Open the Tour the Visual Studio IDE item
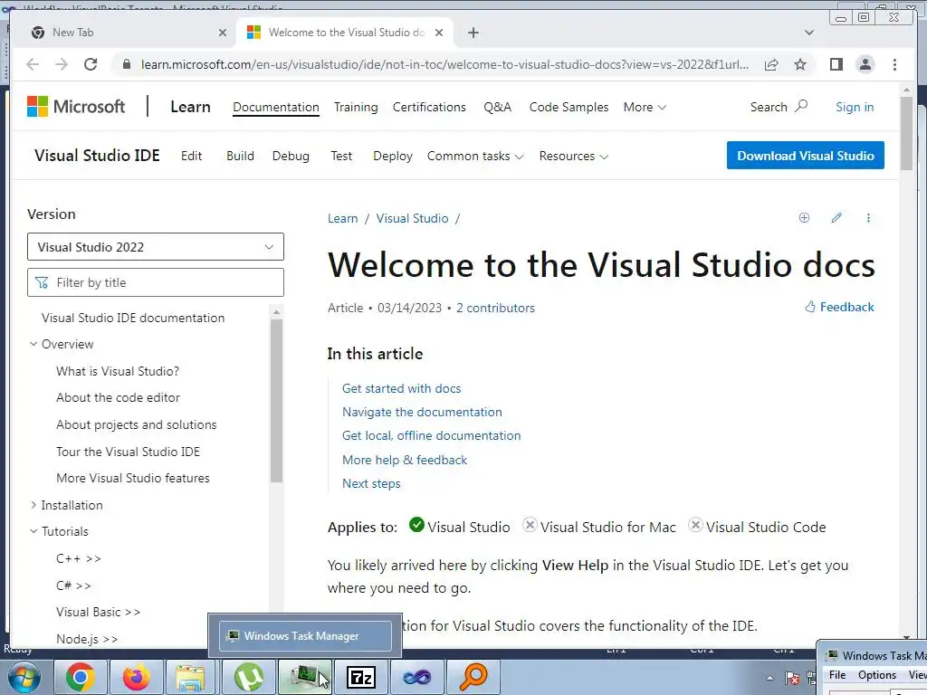Screen dimensions: 927x695 click(x=128, y=452)
